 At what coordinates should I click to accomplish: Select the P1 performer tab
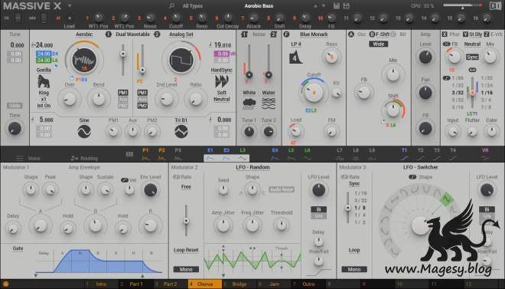145,154
